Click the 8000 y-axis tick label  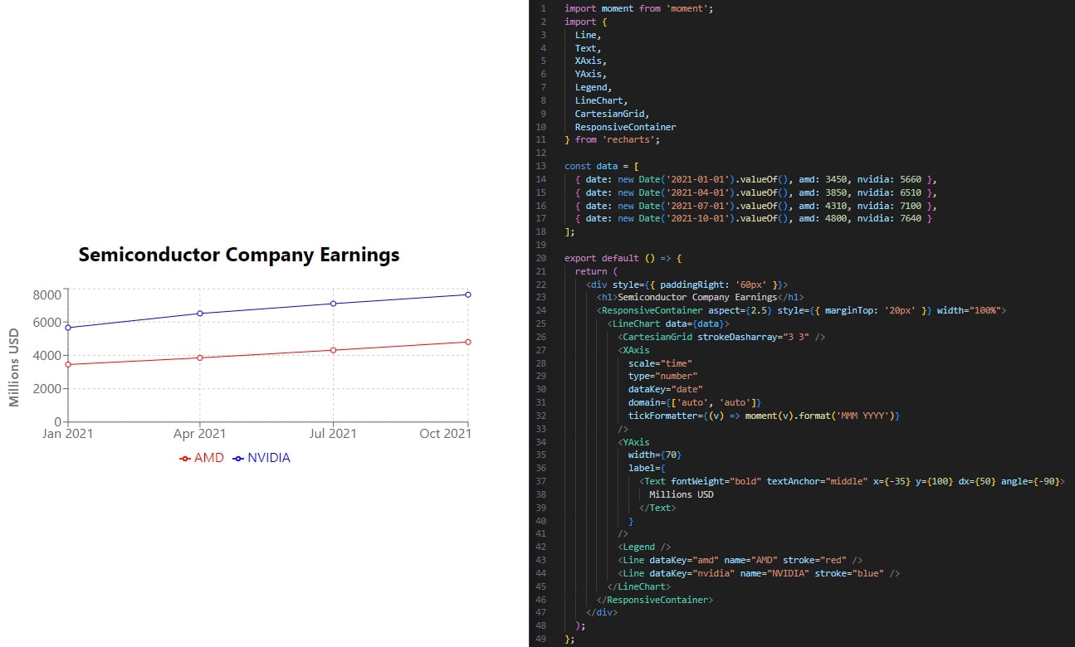pos(47,294)
